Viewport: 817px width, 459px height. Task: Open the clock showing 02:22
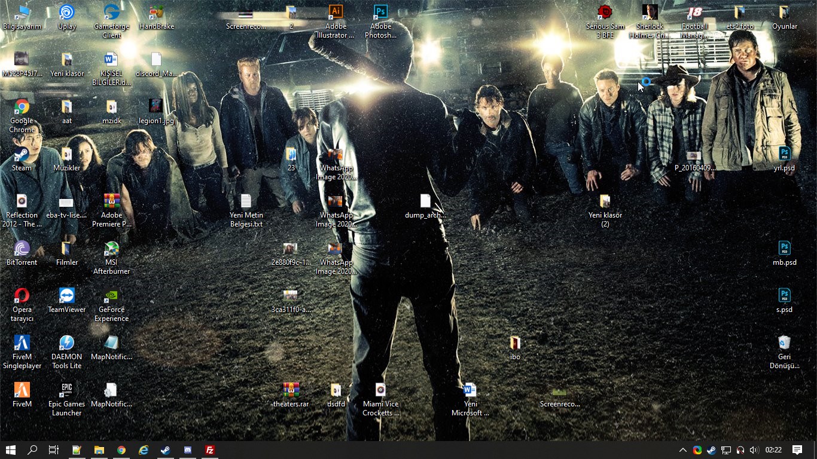tap(773, 450)
